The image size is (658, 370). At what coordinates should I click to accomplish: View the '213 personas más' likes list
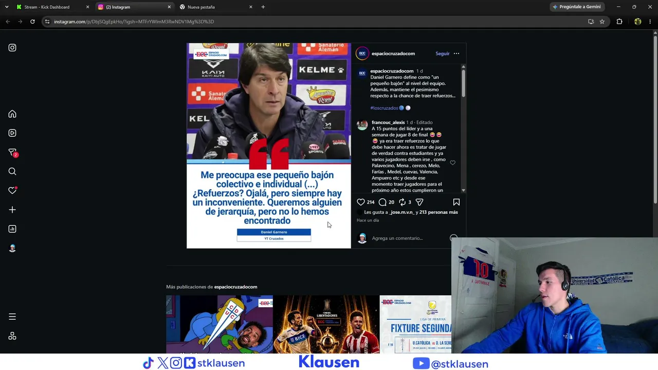[x=438, y=212]
